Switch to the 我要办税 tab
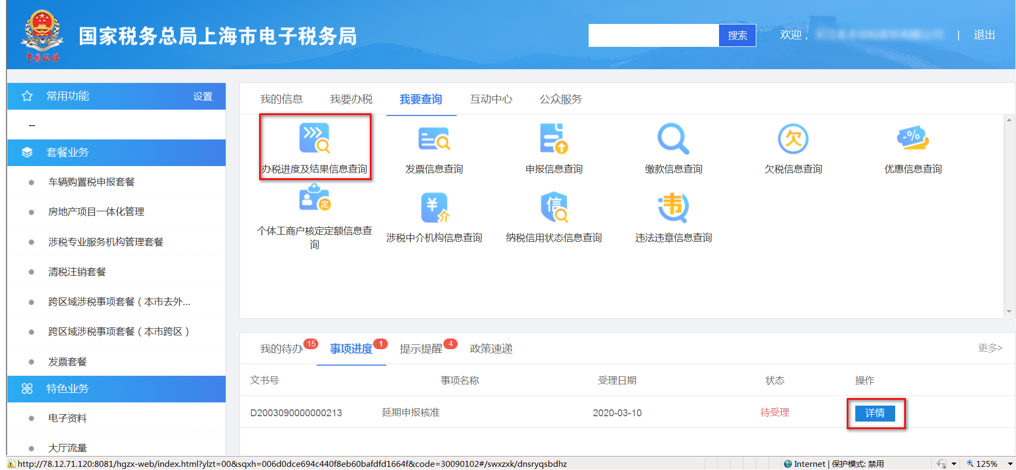The width and height of the screenshot is (1016, 470). tap(351, 100)
